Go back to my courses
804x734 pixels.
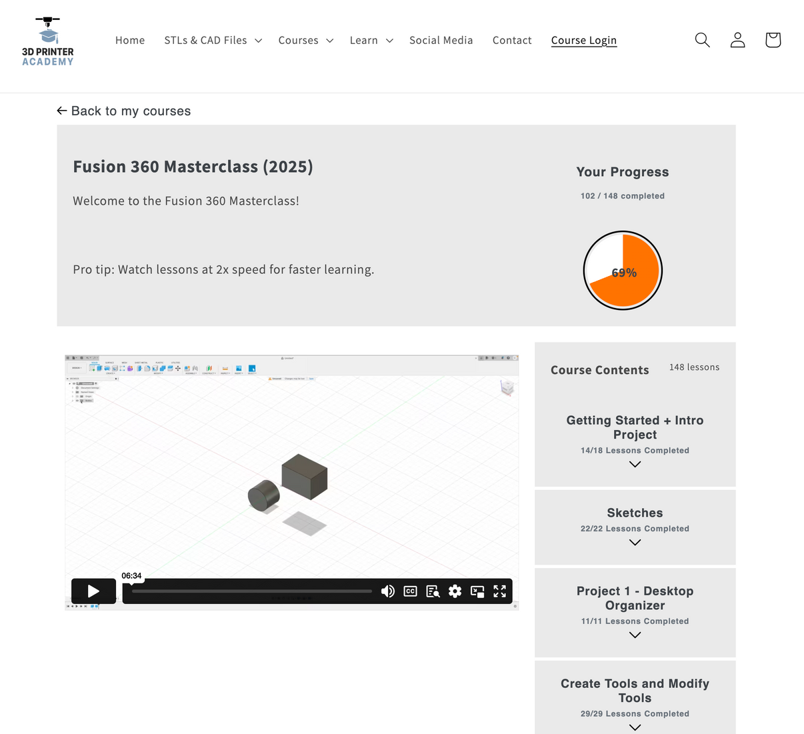point(124,111)
